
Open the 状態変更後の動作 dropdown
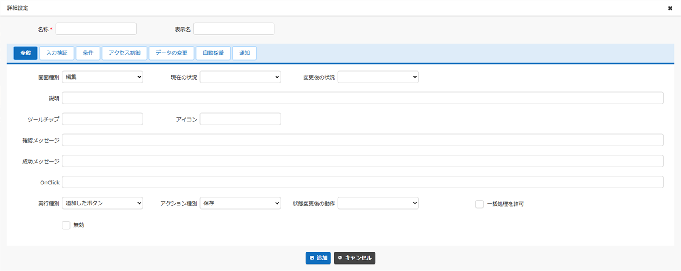point(378,203)
